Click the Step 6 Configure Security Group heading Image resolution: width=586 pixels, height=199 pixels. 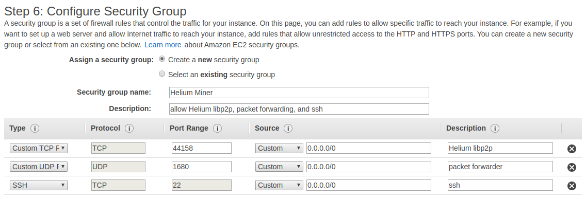[x=95, y=11]
